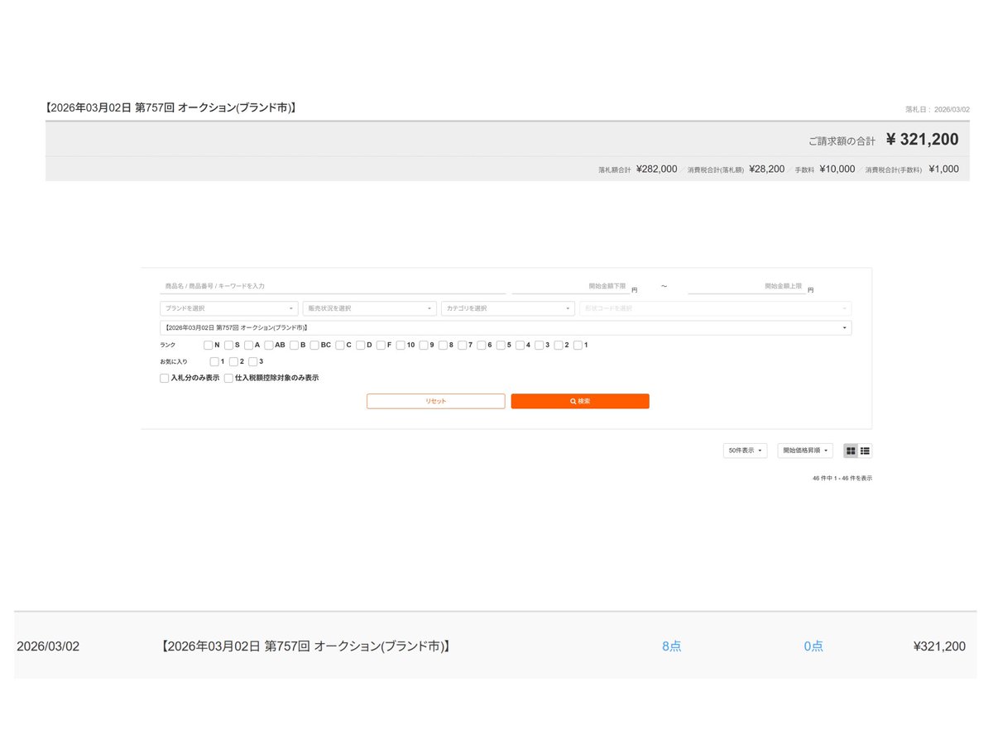Click the 落札額合計 ¥282,000 value
The image size is (993, 744).
tap(656, 169)
